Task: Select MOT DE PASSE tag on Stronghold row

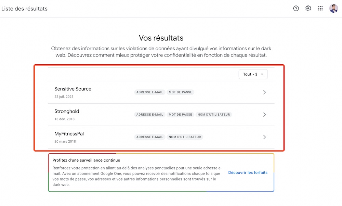Action: (180, 115)
